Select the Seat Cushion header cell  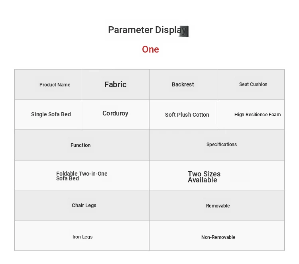coord(253,84)
